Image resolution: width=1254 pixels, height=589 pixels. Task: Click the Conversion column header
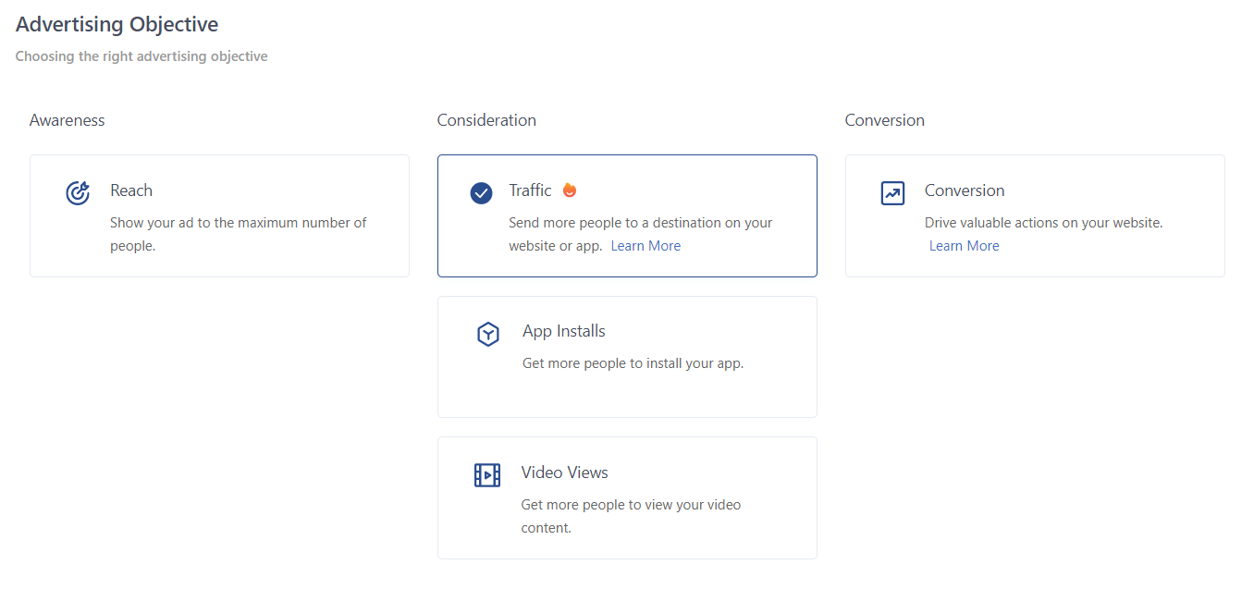tap(884, 120)
